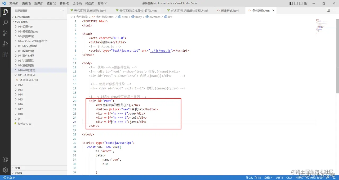Viewport: 339px width, 180px height.
Task: Expand the 01-初识vue folder
Action: click(x=39, y=26)
